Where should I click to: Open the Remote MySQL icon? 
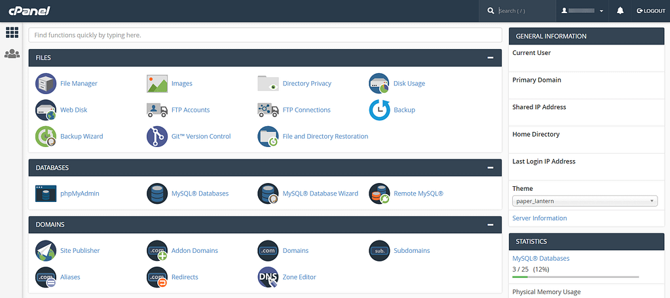(x=379, y=193)
